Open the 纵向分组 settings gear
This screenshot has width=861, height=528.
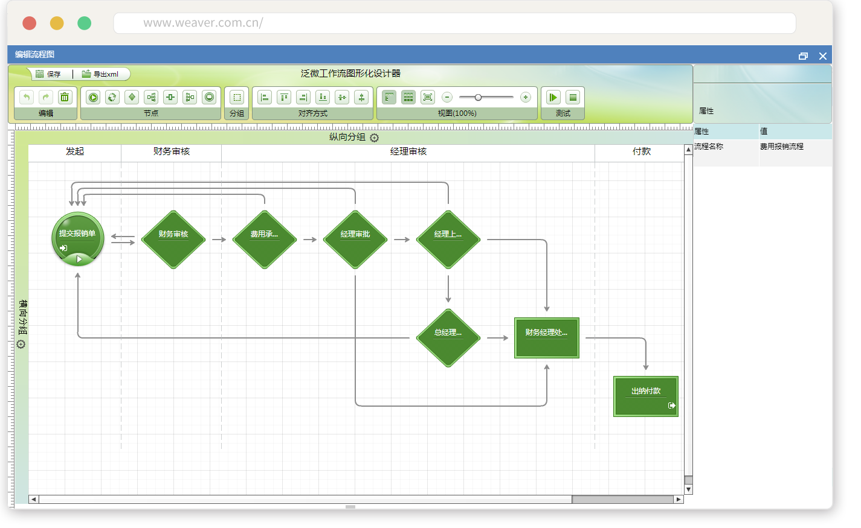375,138
